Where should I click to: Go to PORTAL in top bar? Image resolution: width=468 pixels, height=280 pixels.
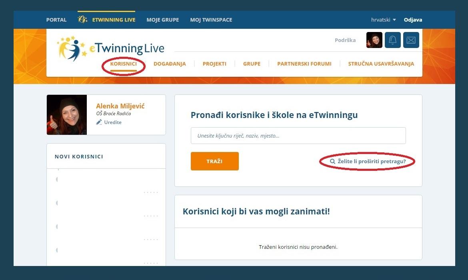56,20
